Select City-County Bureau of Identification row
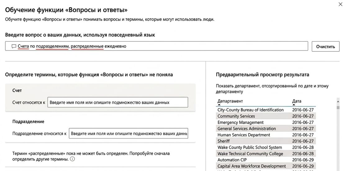The width and height of the screenshot is (345, 171). pos(266,110)
